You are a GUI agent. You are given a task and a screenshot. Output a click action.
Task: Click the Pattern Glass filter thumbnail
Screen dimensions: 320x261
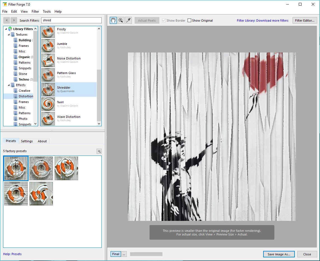(x=48, y=75)
